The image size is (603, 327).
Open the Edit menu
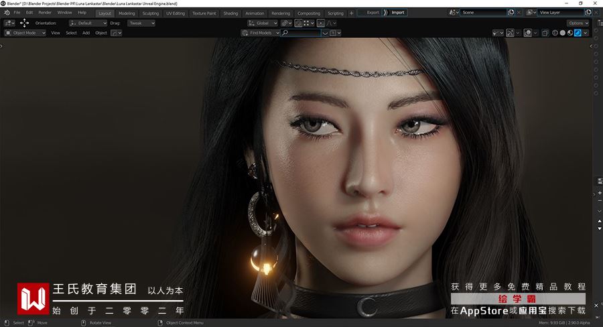click(x=29, y=13)
